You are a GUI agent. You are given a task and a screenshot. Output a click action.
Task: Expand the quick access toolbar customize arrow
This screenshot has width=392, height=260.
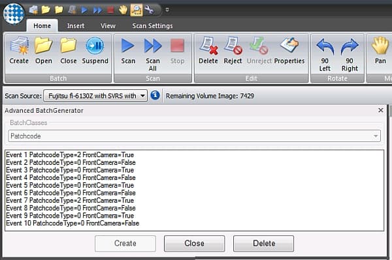[167, 10]
